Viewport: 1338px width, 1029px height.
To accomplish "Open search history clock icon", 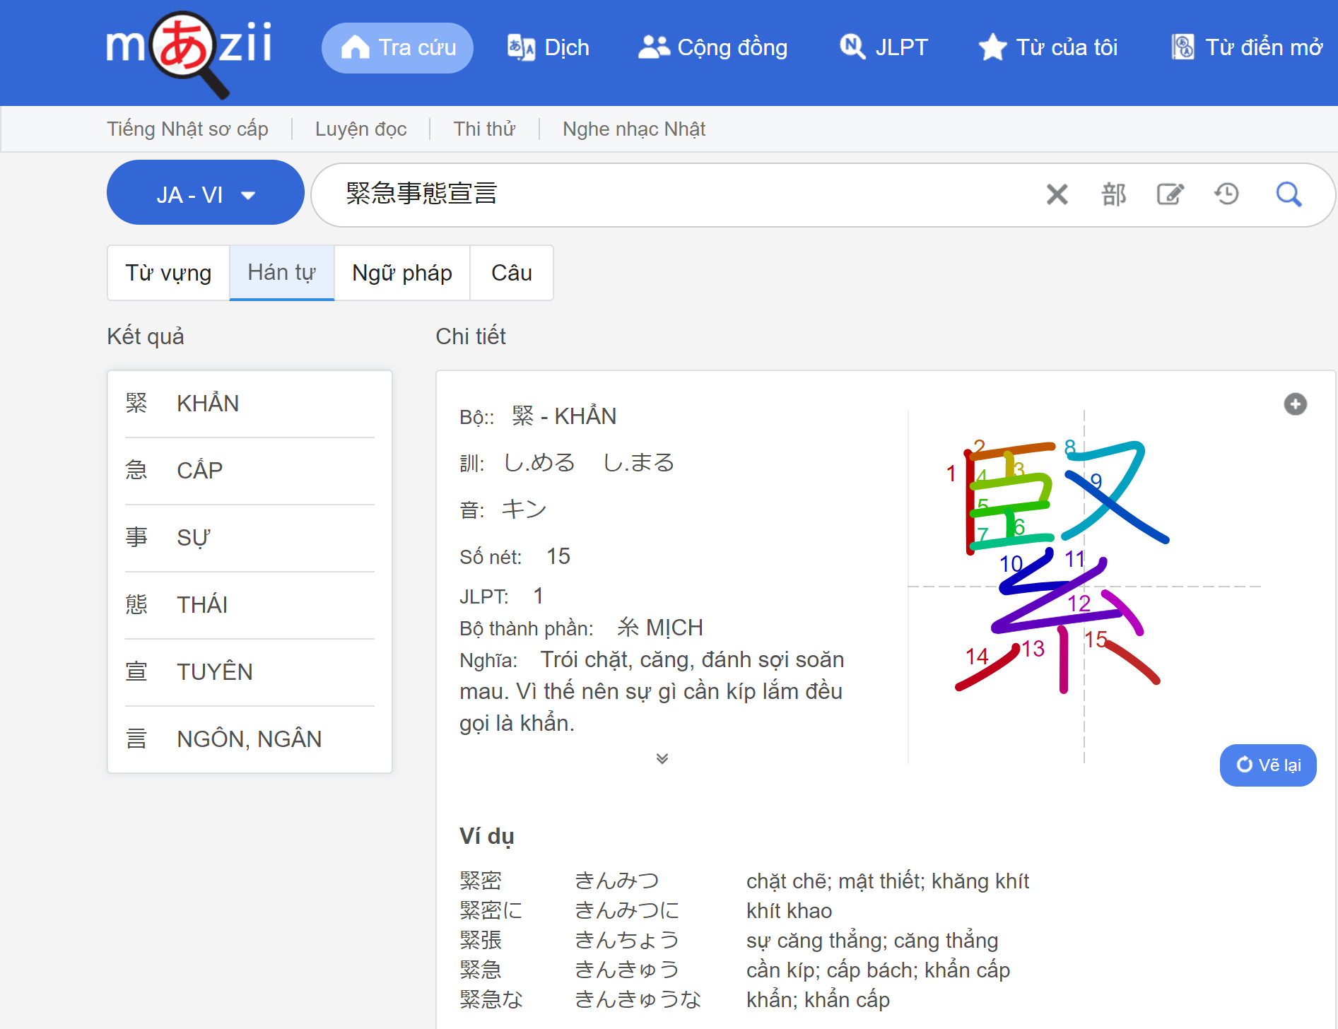I will pos(1227,194).
